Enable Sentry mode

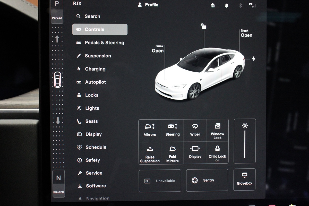[x=207, y=180]
